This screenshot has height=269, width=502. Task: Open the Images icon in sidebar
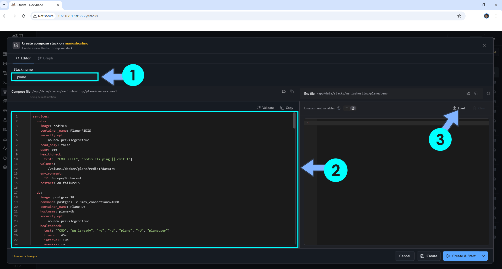[5, 101]
